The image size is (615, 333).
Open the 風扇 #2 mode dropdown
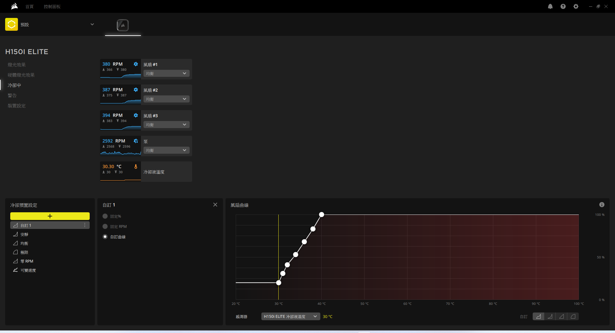coord(166,99)
